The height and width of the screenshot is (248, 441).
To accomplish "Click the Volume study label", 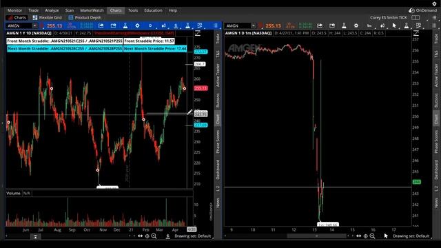I will (13, 193).
